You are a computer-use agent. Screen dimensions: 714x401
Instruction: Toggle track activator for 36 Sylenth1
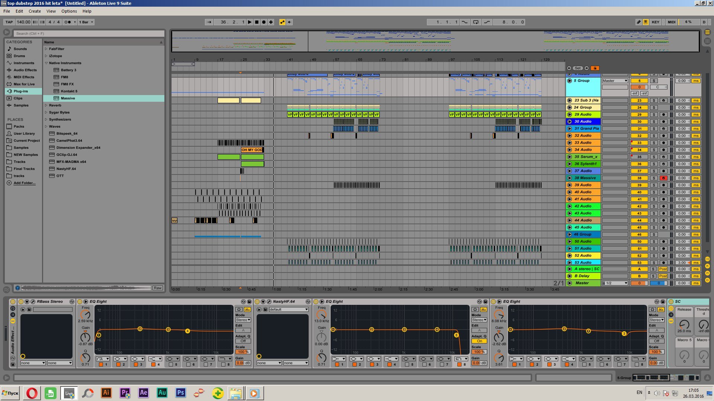pyautogui.click(x=639, y=164)
